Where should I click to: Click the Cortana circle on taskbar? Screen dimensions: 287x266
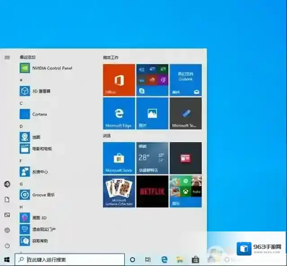click(132, 260)
